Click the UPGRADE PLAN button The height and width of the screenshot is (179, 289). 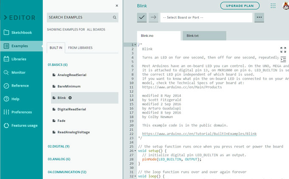pos(240,6)
